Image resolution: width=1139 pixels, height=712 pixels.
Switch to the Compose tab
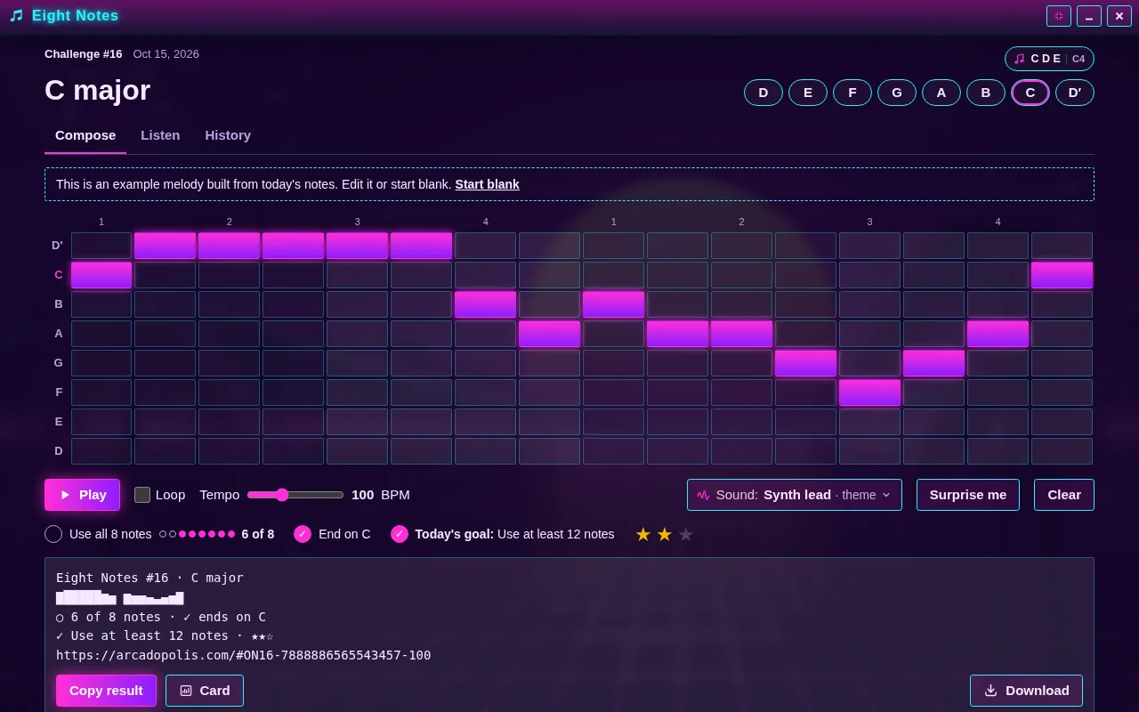coord(85,135)
